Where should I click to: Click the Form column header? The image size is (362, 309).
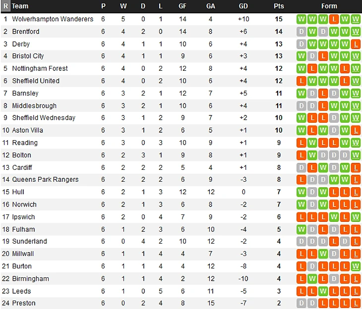pyautogui.click(x=329, y=6)
